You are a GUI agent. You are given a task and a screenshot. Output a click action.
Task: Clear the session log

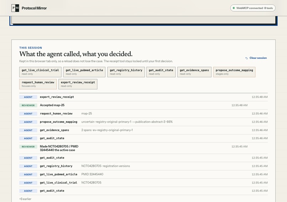coord(256,58)
